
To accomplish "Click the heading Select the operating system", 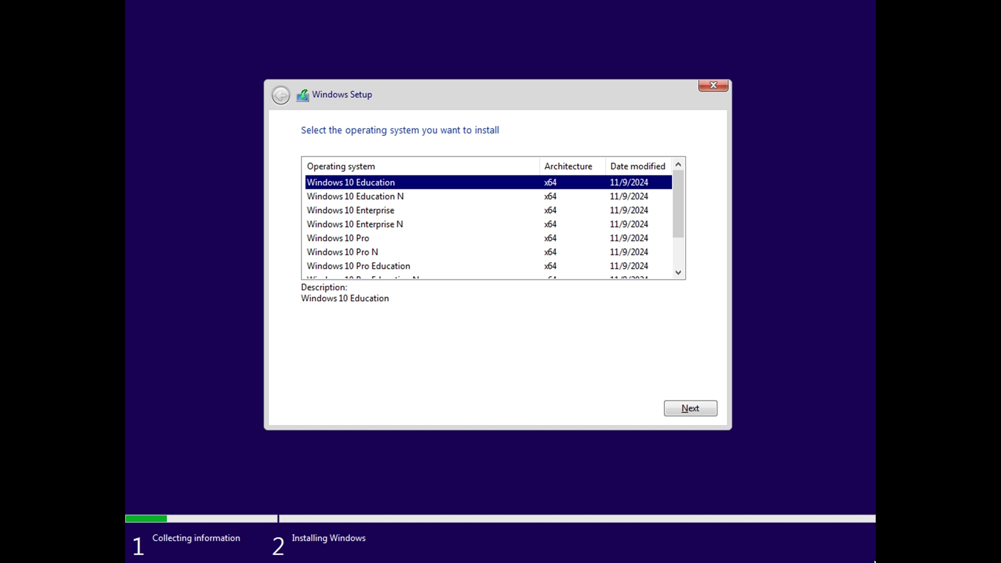I will point(400,130).
